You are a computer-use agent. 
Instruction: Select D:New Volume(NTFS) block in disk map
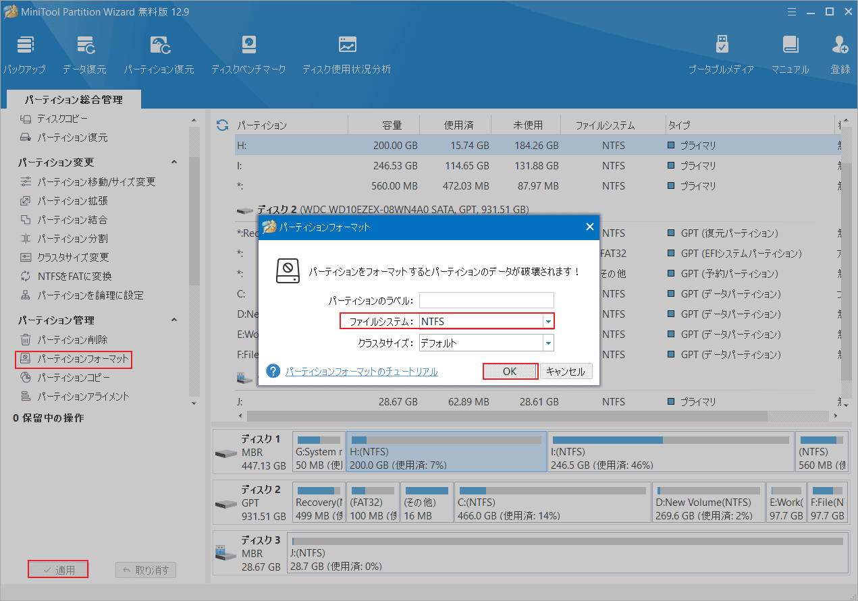(709, 503)
